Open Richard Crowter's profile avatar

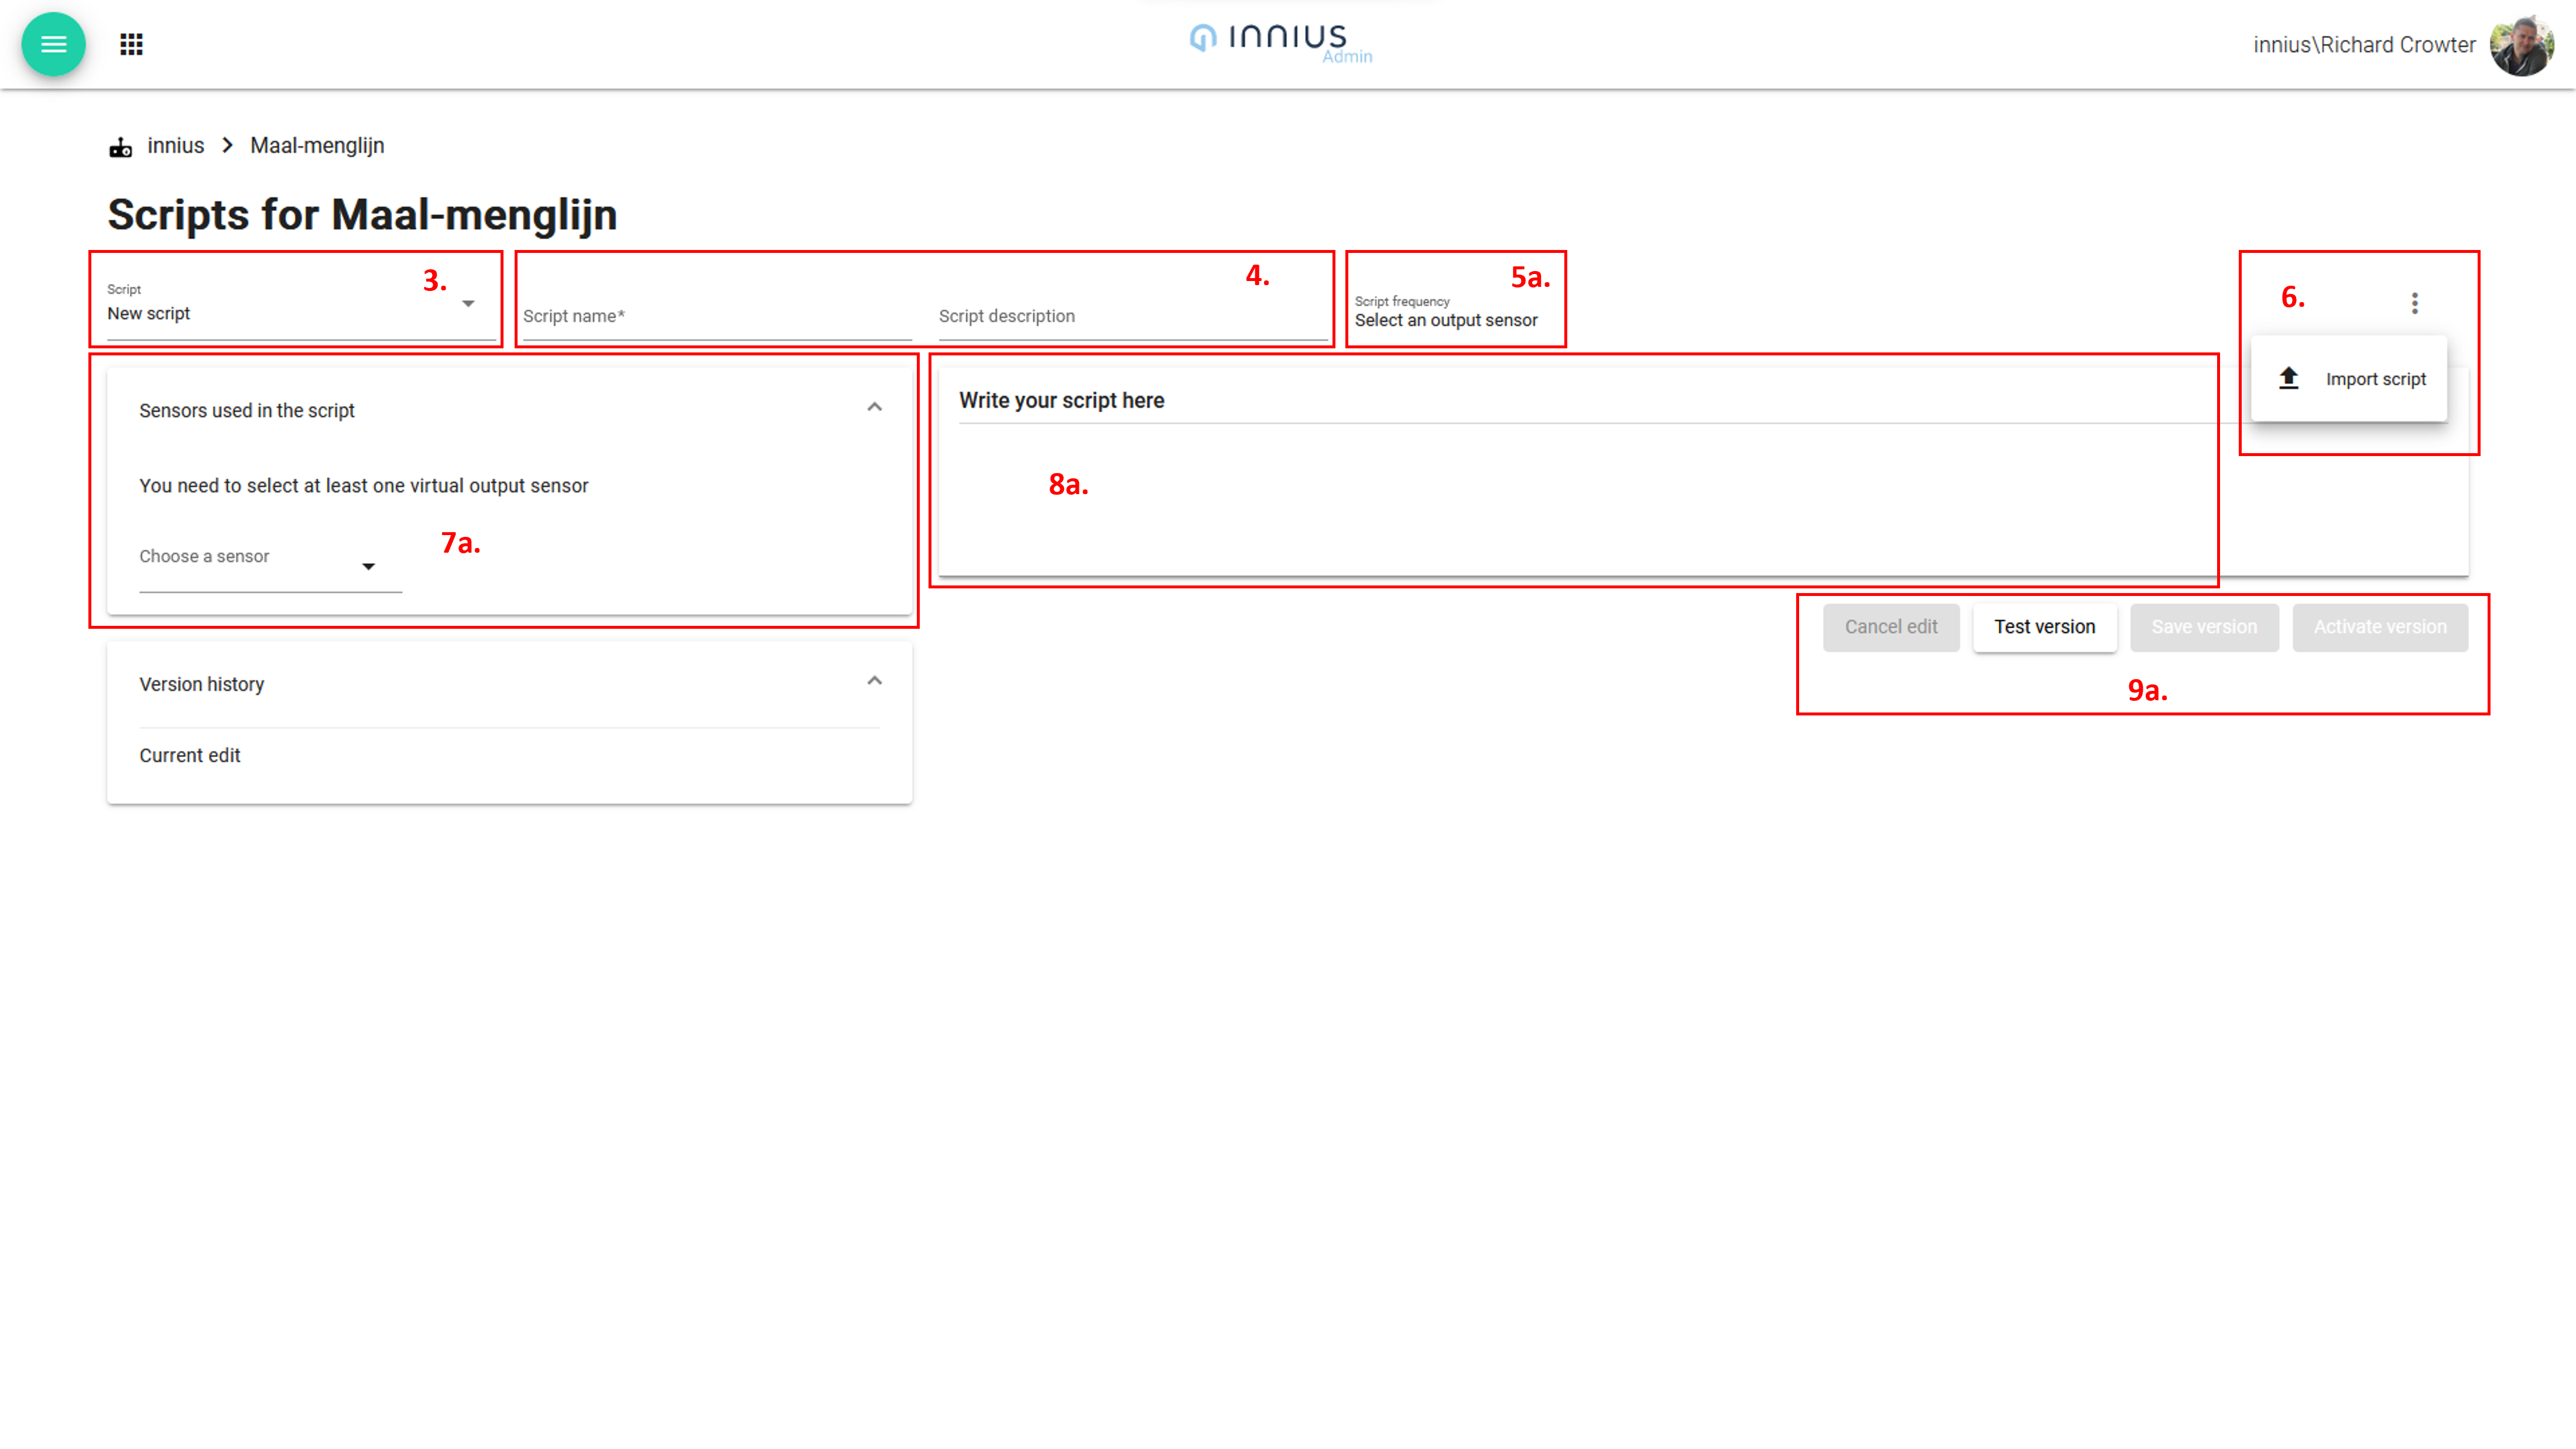click(2521, 45)
